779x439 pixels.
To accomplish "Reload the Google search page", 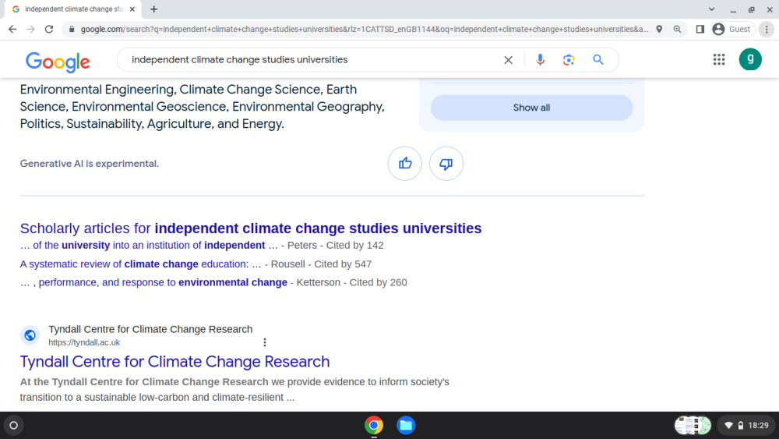I will [x=48, y=30].
